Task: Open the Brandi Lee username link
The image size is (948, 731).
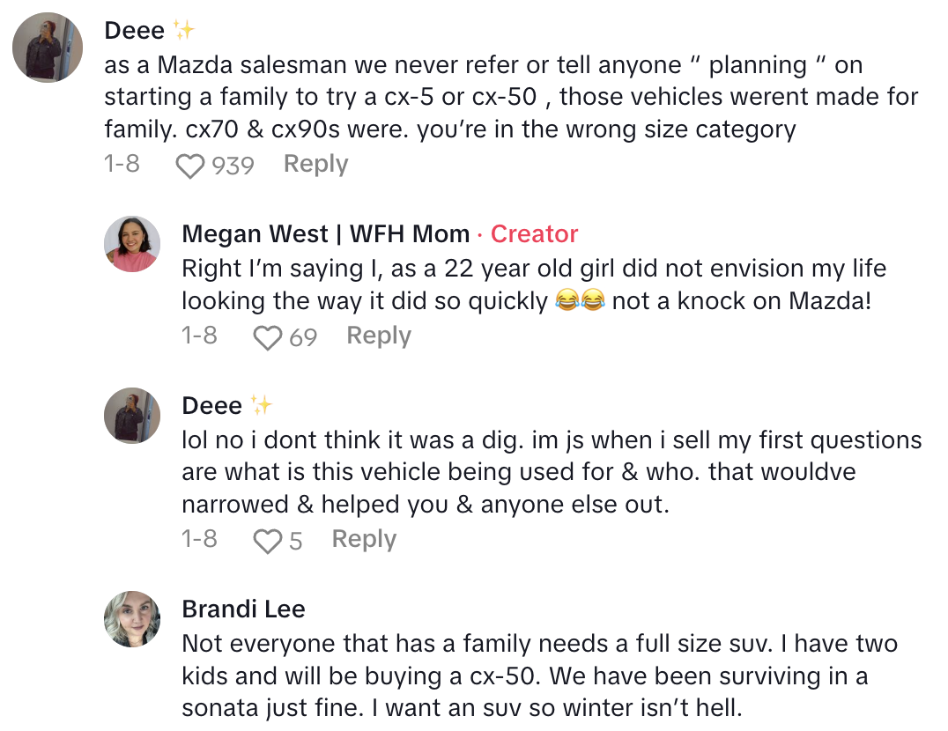Action: [243, 609]
